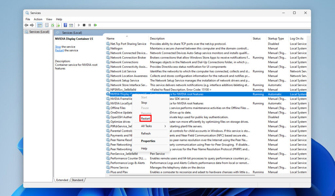Open Properties from the context menu
335x196 pixels.
pos(148,141)
